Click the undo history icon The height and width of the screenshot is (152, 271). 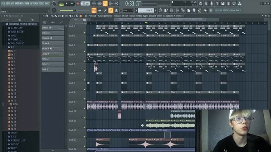click(x=200, y=3)
